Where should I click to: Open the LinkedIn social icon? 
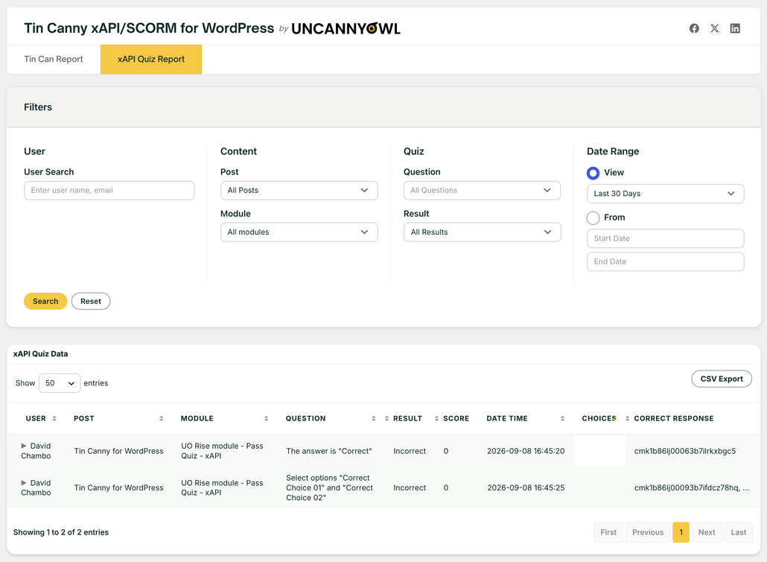pos(735,28)
